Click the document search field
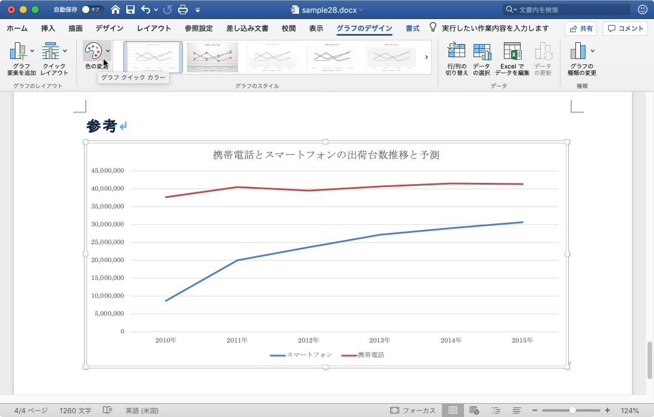This screenshot has height=417, width=654. (566, 10)
